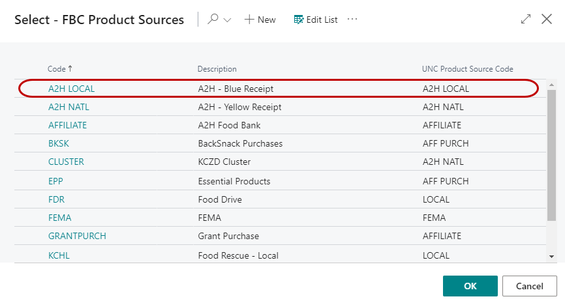Open the A2H NATL source link
The image size is (565, 301).
69,107
